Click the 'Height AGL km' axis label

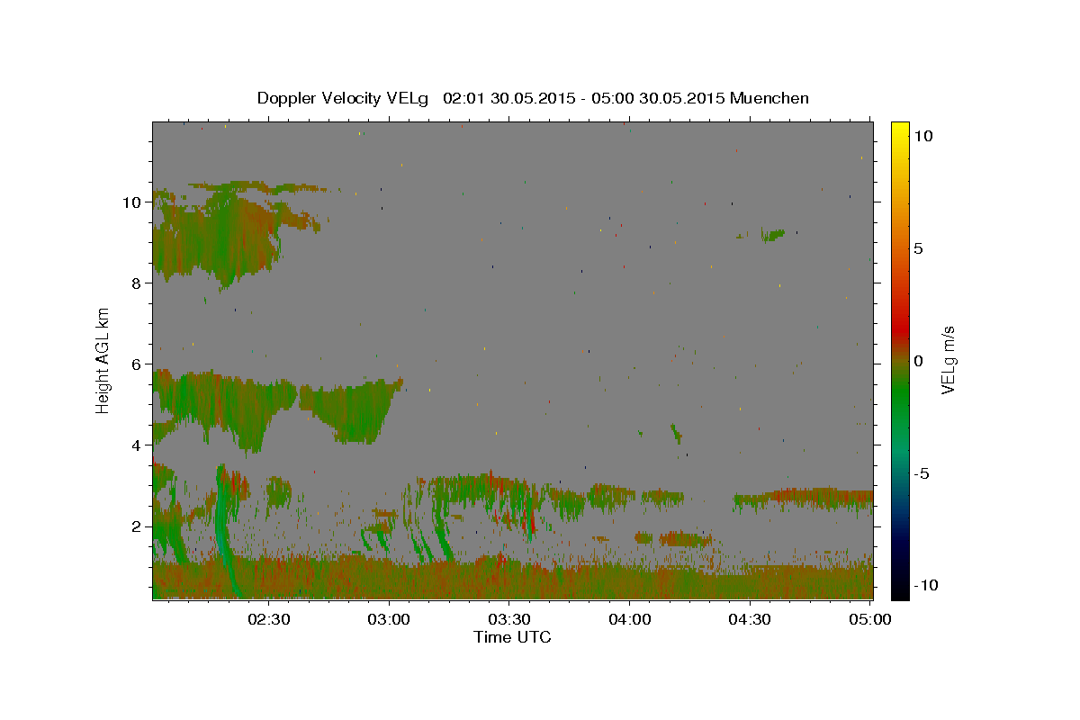pos(103,360)
